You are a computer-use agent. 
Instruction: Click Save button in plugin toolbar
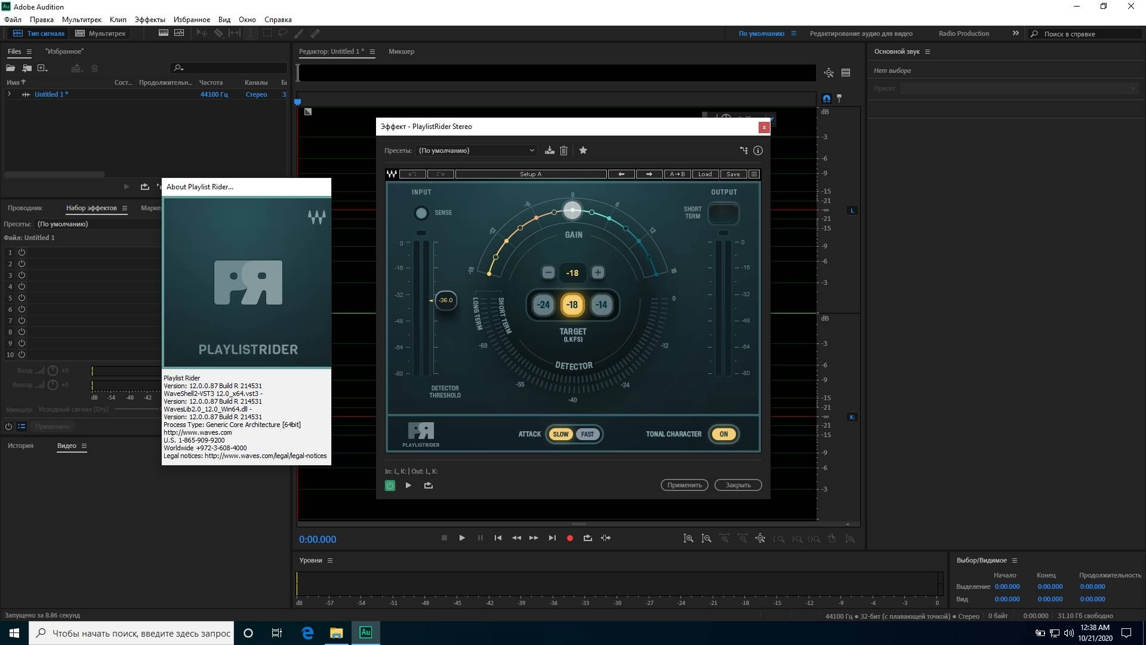[x=733, y=174]
